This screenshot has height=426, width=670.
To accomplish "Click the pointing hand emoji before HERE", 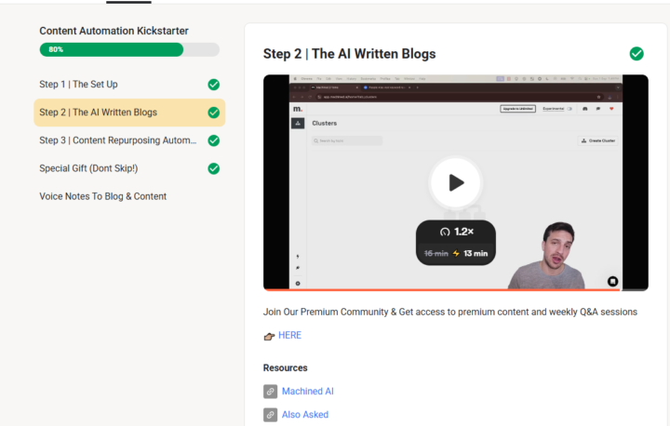I will 269,337.
